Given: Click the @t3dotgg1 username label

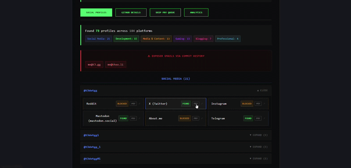Looking at the screenshot, I should (91, 135).
